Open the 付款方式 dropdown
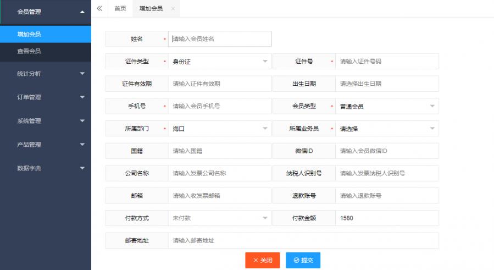 tap(220, 218)
